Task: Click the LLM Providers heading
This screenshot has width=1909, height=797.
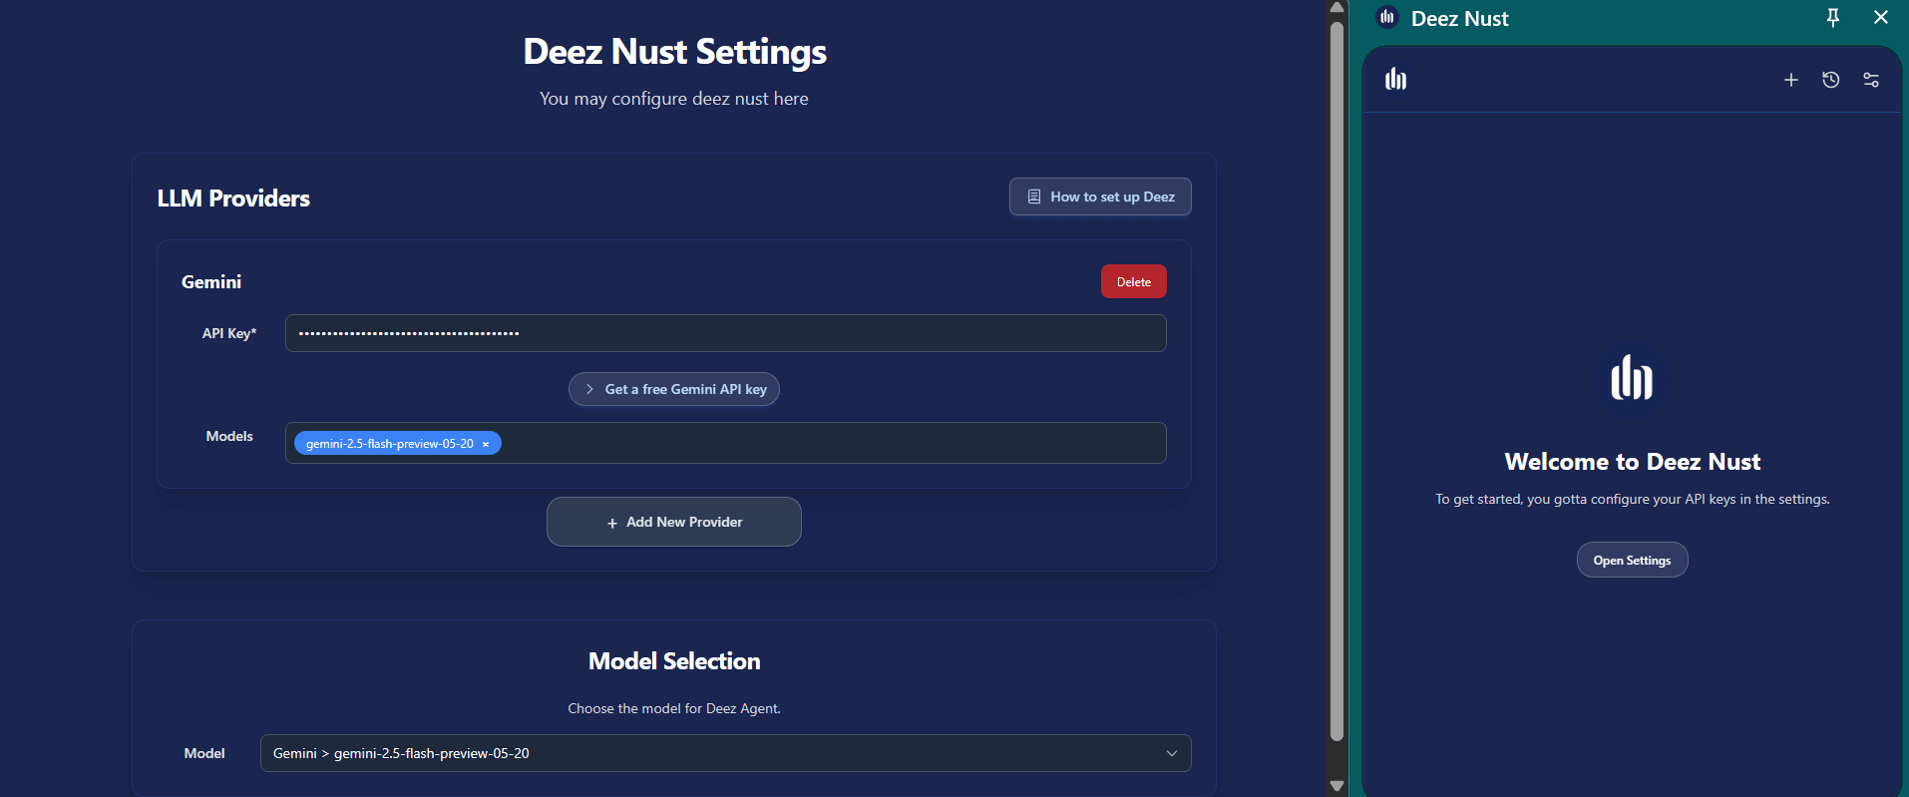Action: (233, 199)
